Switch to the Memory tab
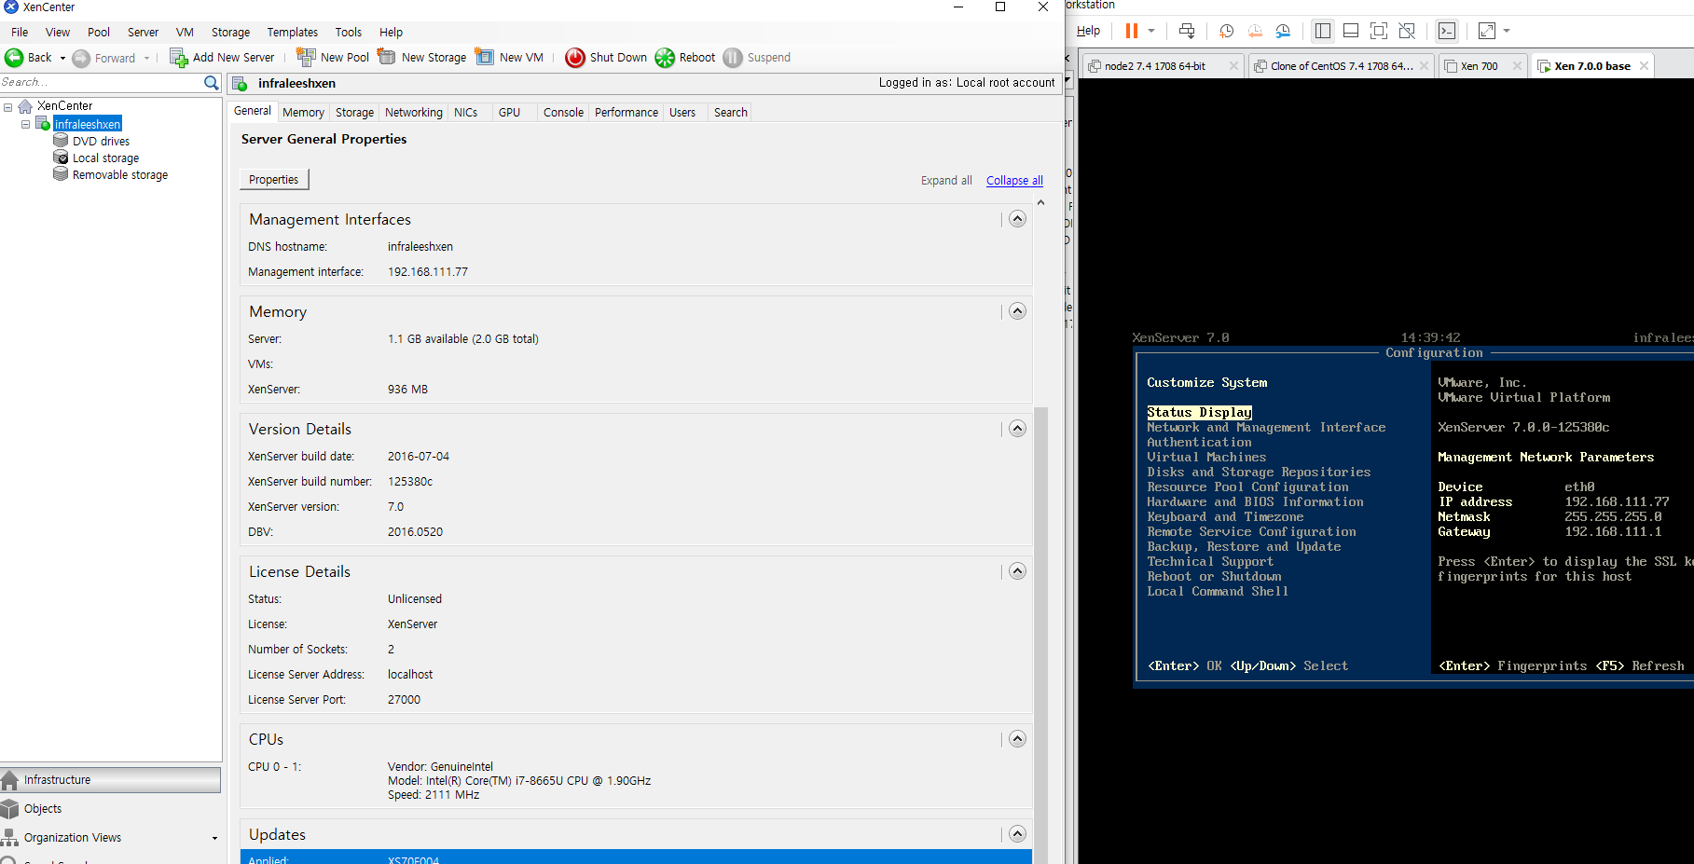 click(x=303, y=112)
